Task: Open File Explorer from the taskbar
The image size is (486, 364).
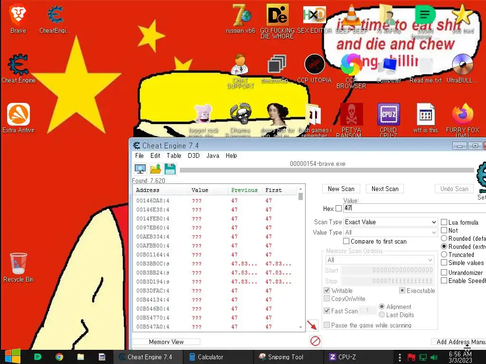Action: [x=81, y=357]
